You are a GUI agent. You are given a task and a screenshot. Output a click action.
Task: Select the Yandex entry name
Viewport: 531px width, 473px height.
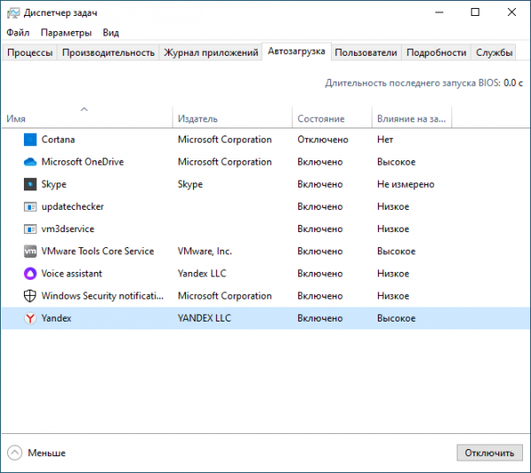[57, 318]
